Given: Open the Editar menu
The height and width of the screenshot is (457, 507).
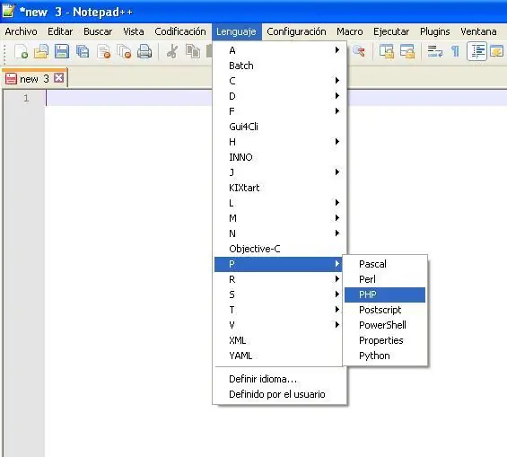Looking at the screenshot, I should click(60, 31).
